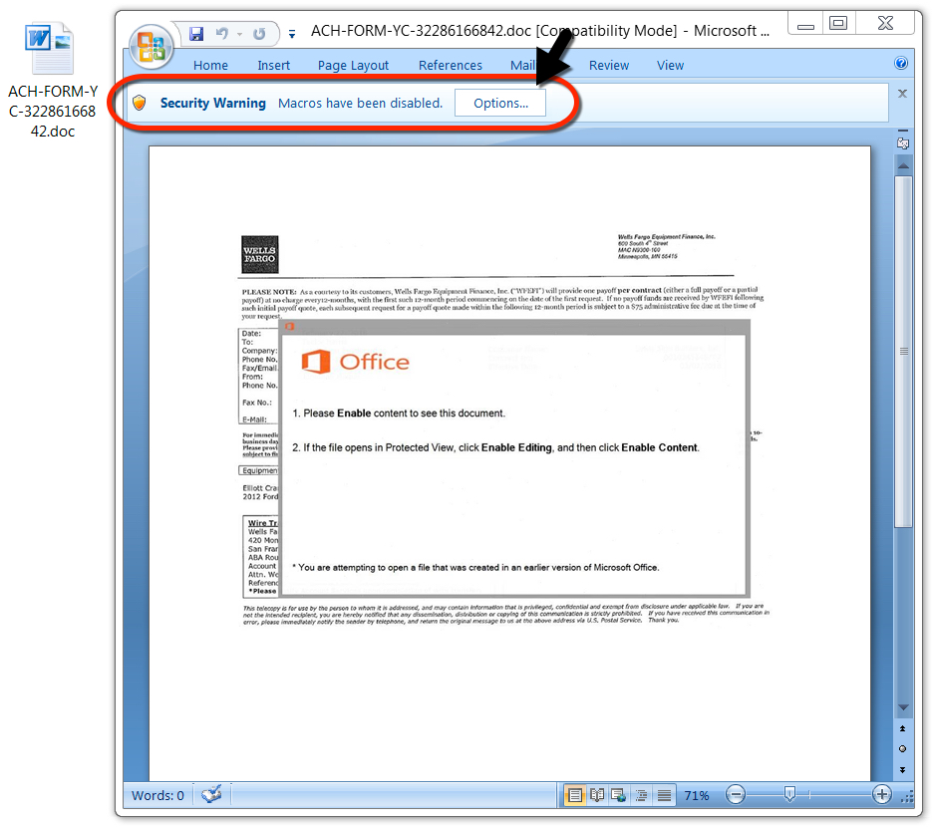Open the Select Browse Object circle button

click(x=903, y=749)
